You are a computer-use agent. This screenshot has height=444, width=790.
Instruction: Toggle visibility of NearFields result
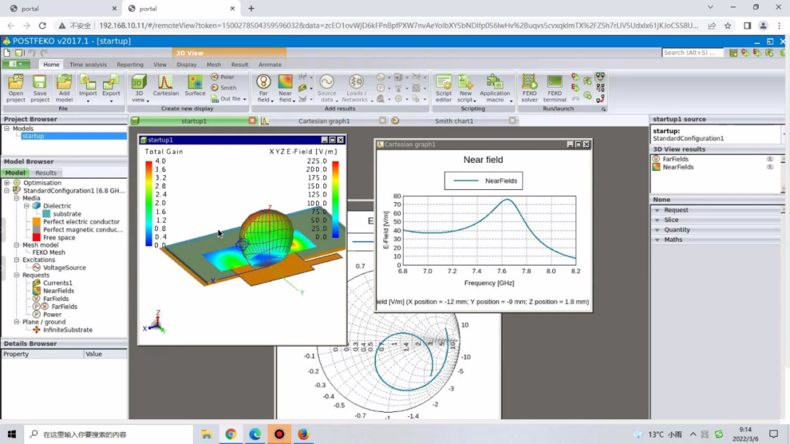tap(770, 167)
